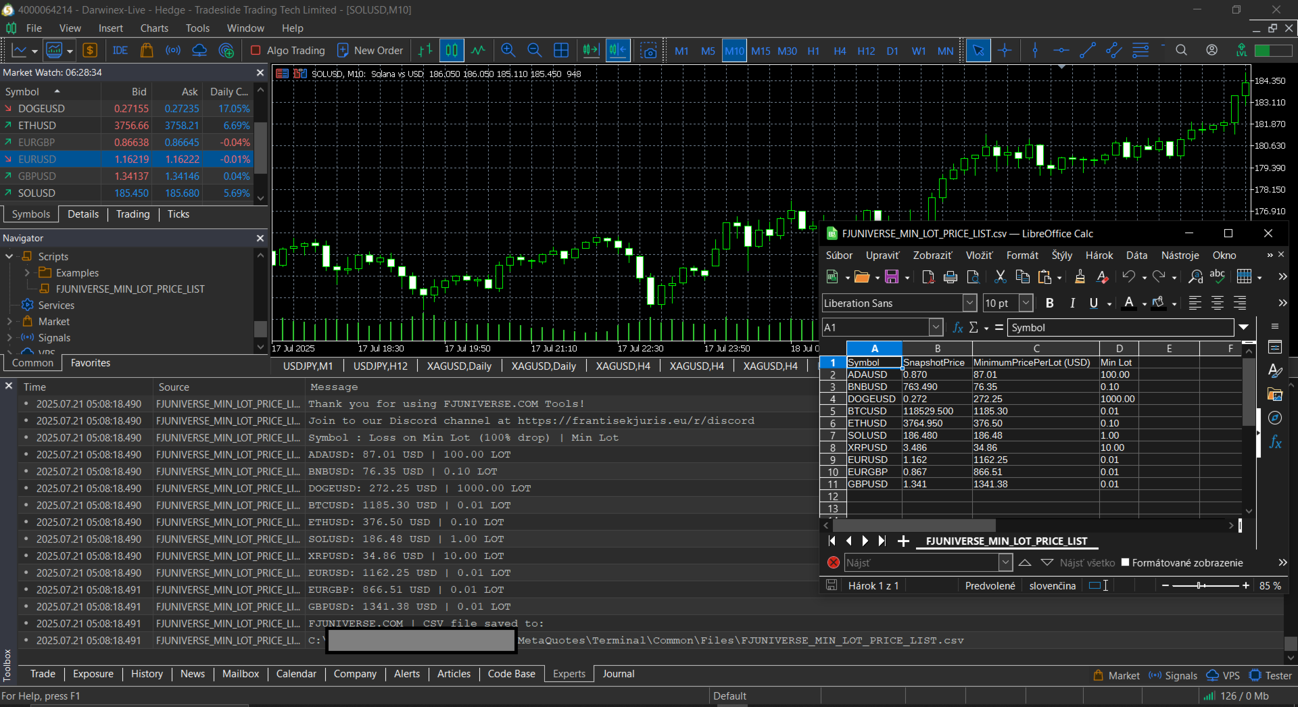This screenshot has height=707, width=1298.
Task: Click font color swatch in Calc
Action: tap(1129, 303)
